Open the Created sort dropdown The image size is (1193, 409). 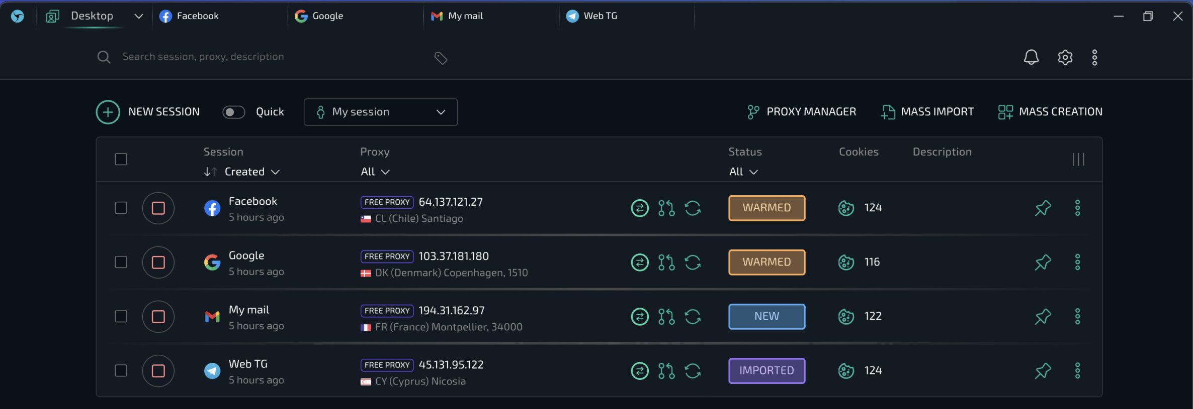[252, 172]
